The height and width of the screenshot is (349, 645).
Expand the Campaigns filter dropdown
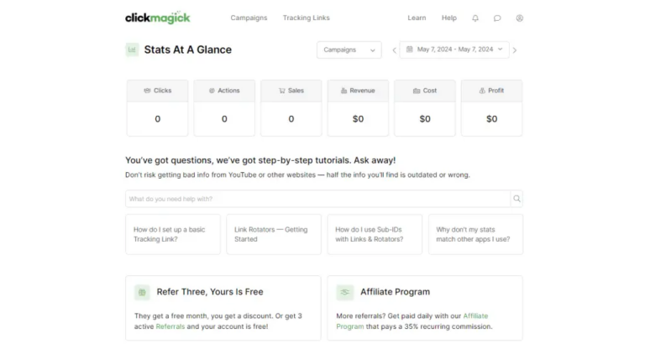349,49
